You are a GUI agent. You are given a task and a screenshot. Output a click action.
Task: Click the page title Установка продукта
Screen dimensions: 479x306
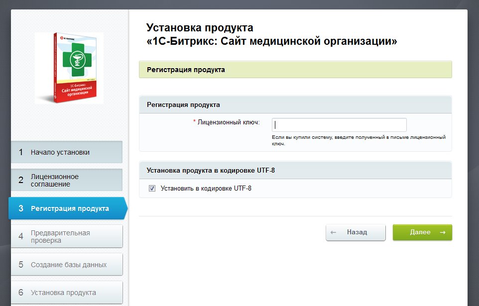click(x=200, y=28)
